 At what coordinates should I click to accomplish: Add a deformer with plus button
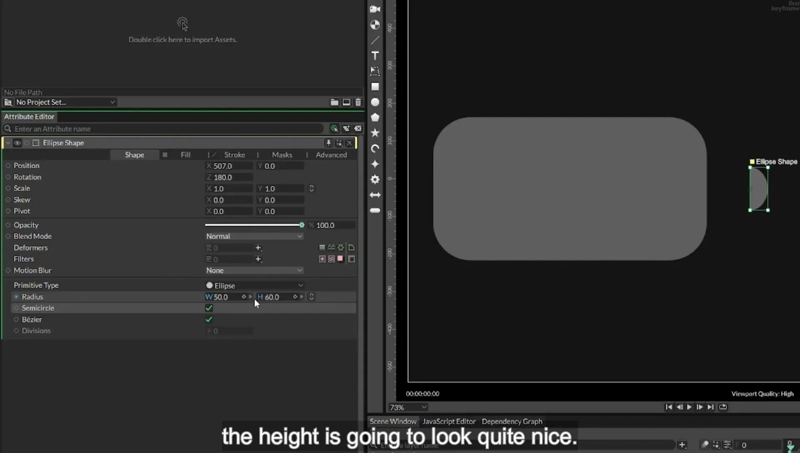(x=258, y=248)
